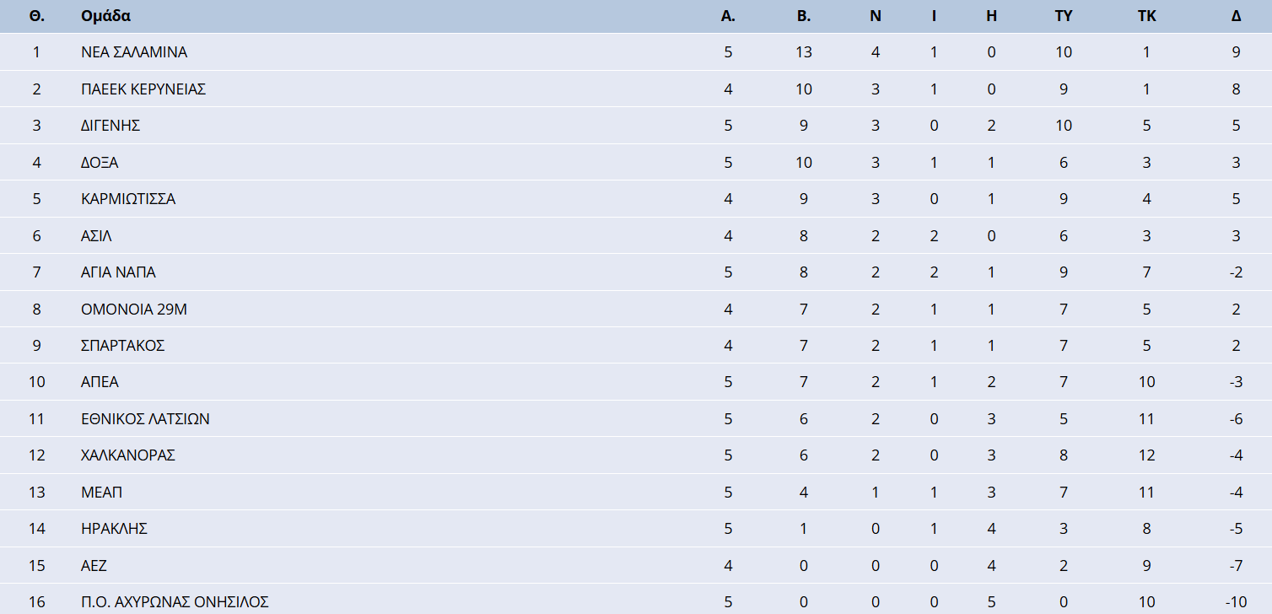Image resolution: width=1272 pixels, height=614 pixels.
Task: Click the Ομάδα column header
Action: (x=105, y=16)
